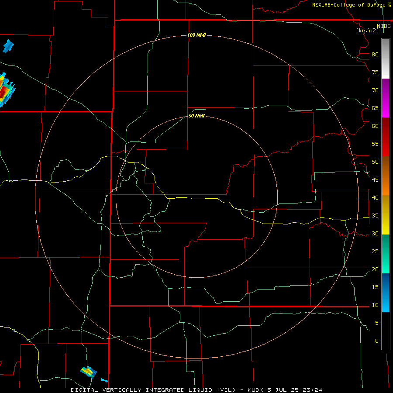Image resolution: width=393 pixels, height=393 pixels.
Task: Click the 40 value on color scale
Action: tap(375, 197)
